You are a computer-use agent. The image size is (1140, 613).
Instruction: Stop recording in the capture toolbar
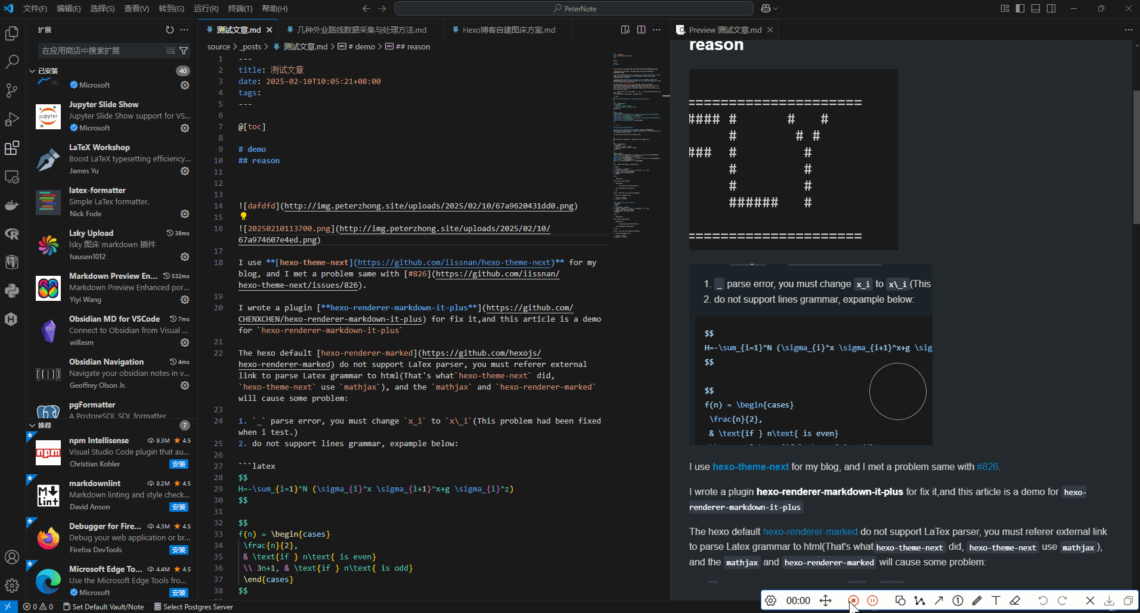(x=853, y=600)
